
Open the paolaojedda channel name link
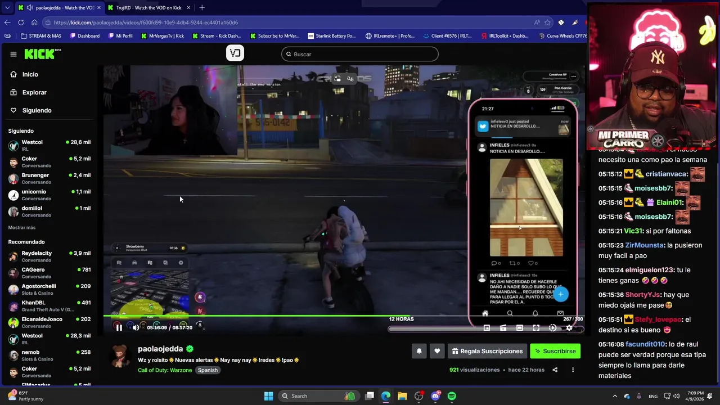click(161, 349)
